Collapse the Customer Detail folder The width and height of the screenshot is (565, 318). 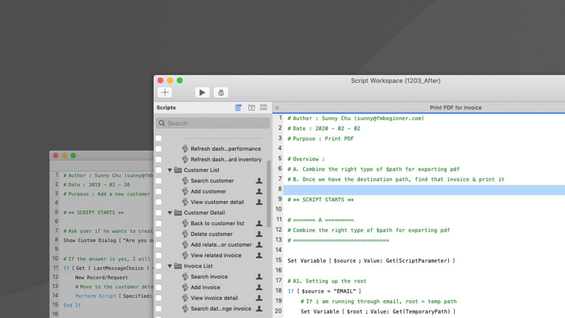tap(169, 213)
